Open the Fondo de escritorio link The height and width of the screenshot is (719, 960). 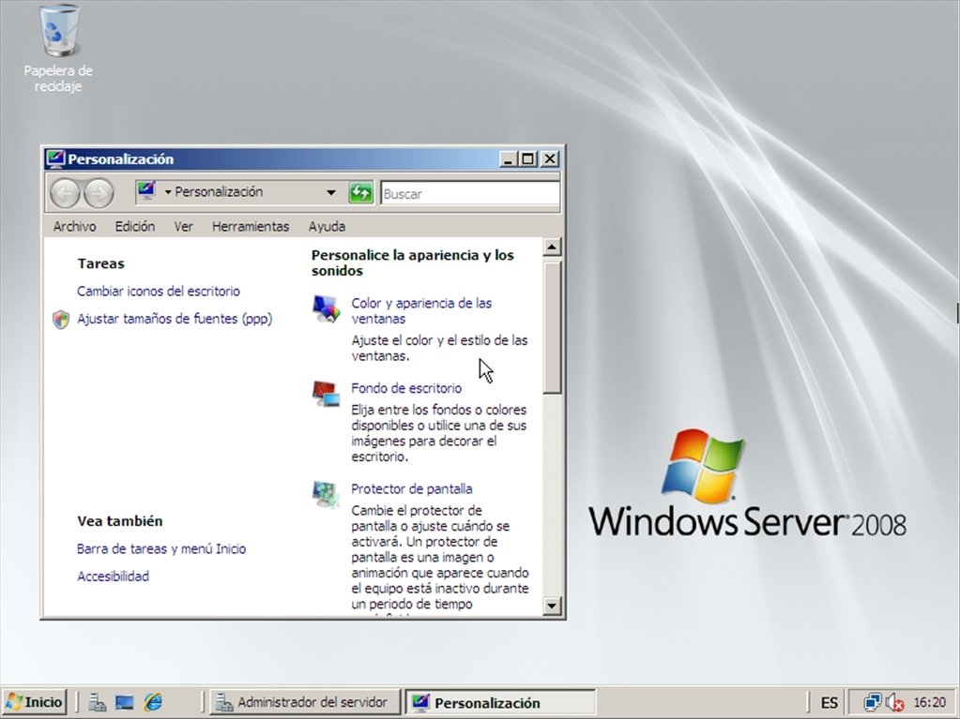(406, 388)
